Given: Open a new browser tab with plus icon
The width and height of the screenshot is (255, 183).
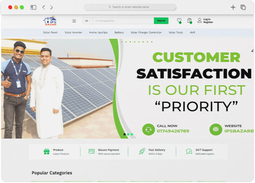Looking at the screenshot, I should coord(233,7).
